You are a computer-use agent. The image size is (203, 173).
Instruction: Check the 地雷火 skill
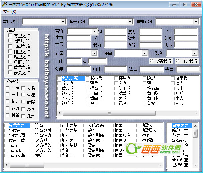point(138,125)
